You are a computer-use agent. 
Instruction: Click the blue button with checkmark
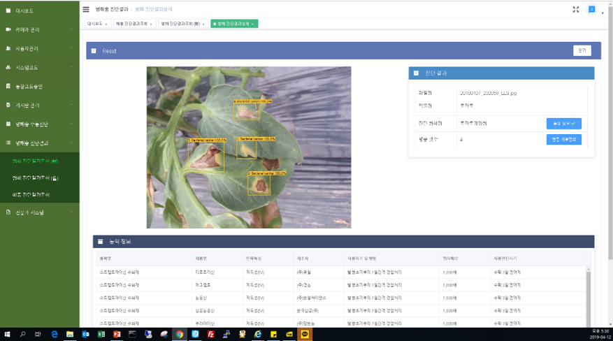pyautogui.click(x=563, y=124)
